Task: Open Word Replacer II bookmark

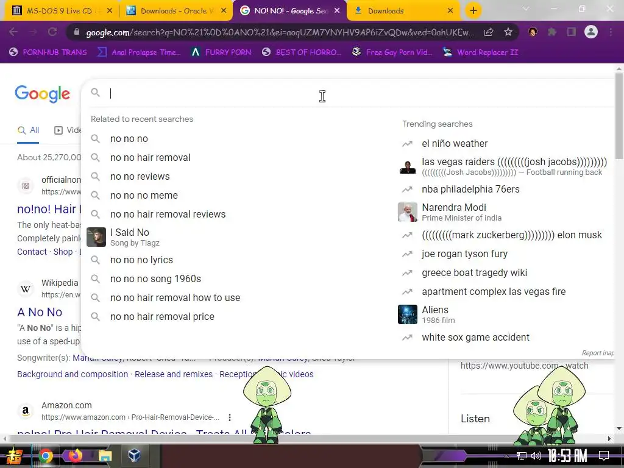Action: 480,52
